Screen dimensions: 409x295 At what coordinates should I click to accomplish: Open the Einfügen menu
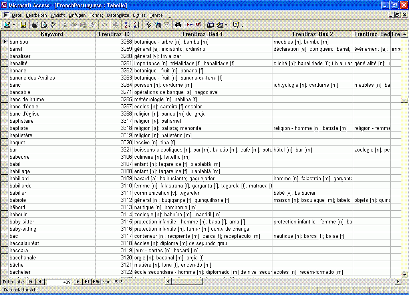[77, 15]
